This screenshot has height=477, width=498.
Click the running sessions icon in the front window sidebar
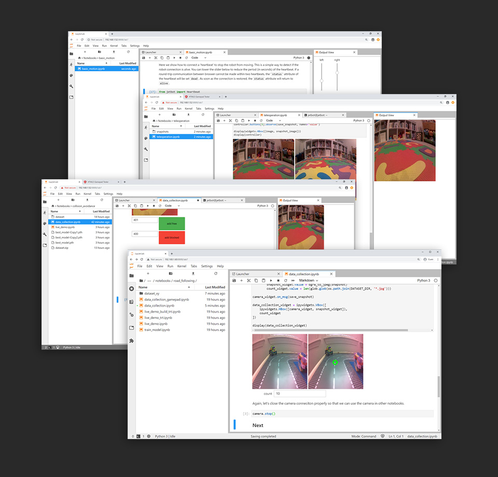[131, 288]
